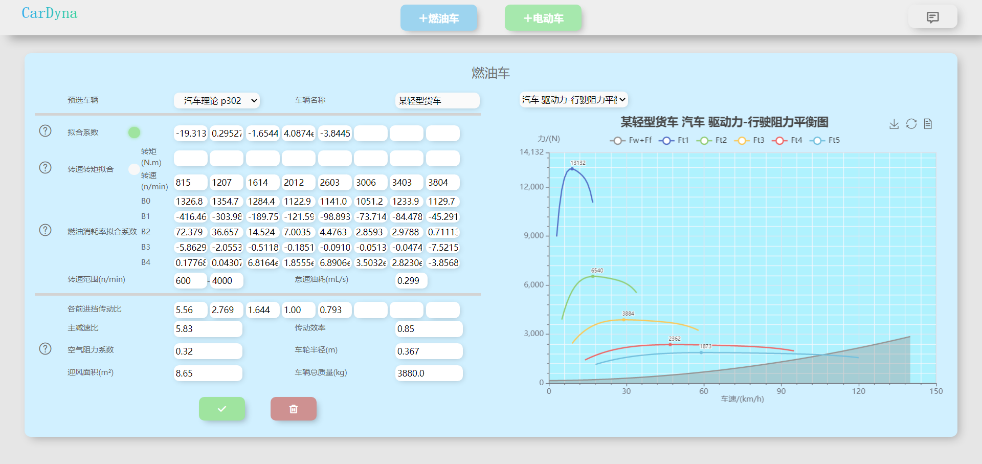Open the chart data view icon

tap(928, 124)
